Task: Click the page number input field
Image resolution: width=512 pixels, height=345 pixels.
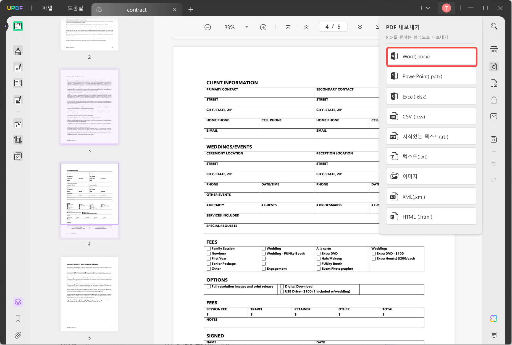Action: click(333, 27)
